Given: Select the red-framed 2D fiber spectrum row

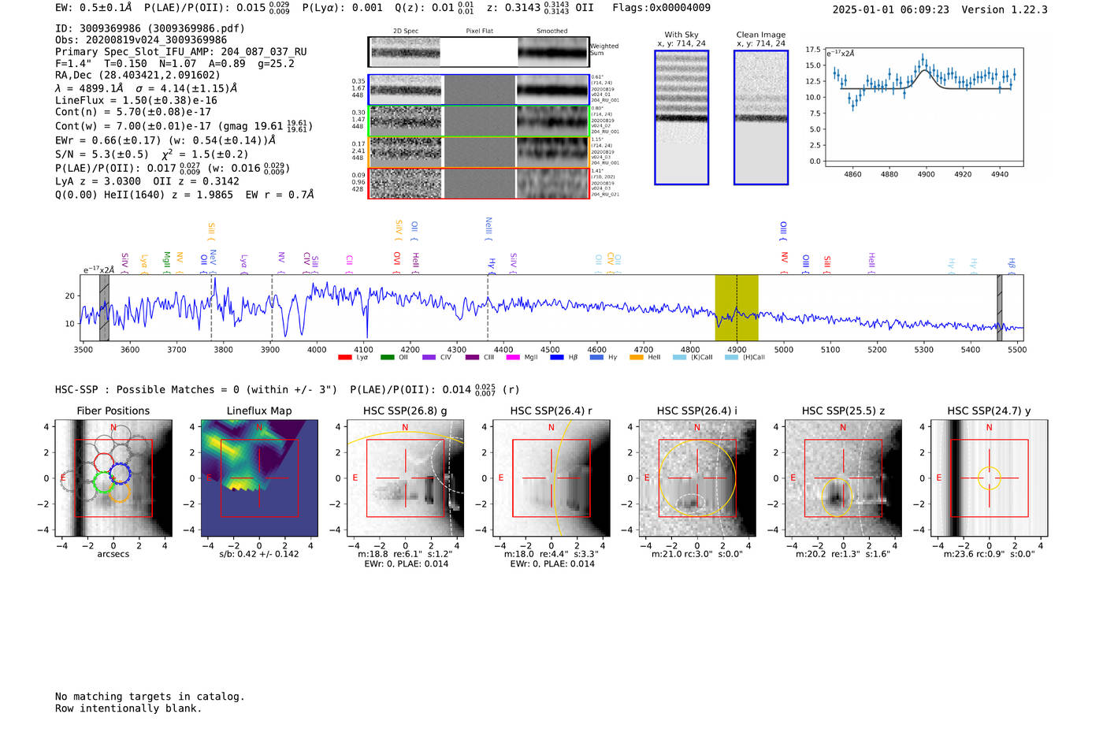Looking at the screenshot, I should 479,183.
